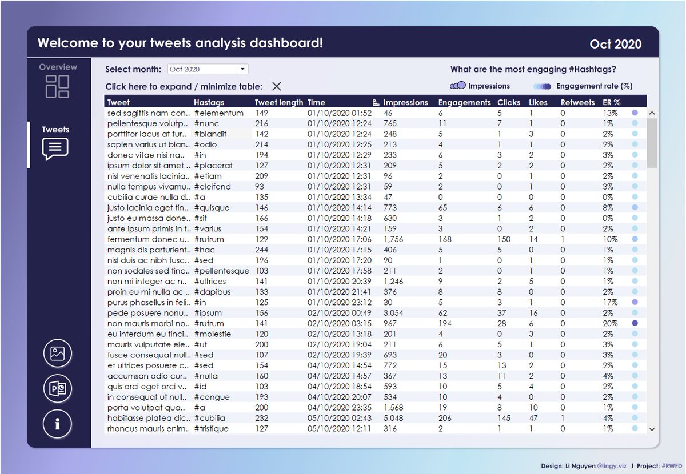Click the table scrollbar up arrow

click(x=652, y=113)
